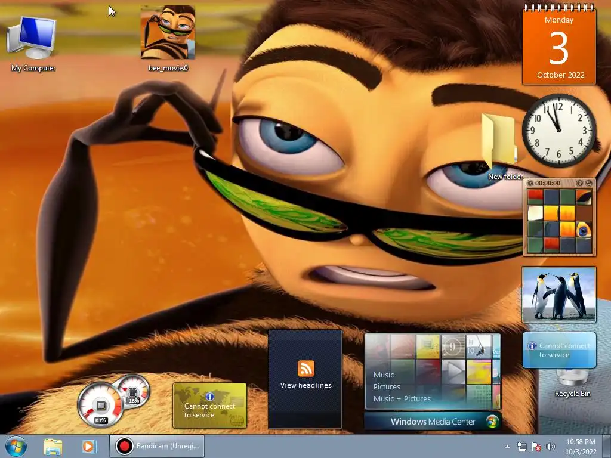
Task: Click the Show desktop strip
Action: [x=607, y=446]
